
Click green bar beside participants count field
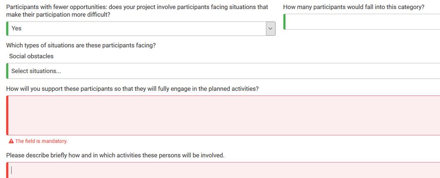(x=285, y=21)
